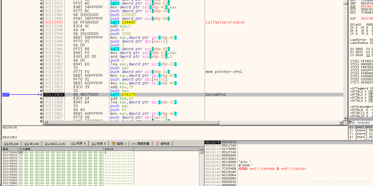Select the highlighted first byte 00 in dump

pos(21,152)
